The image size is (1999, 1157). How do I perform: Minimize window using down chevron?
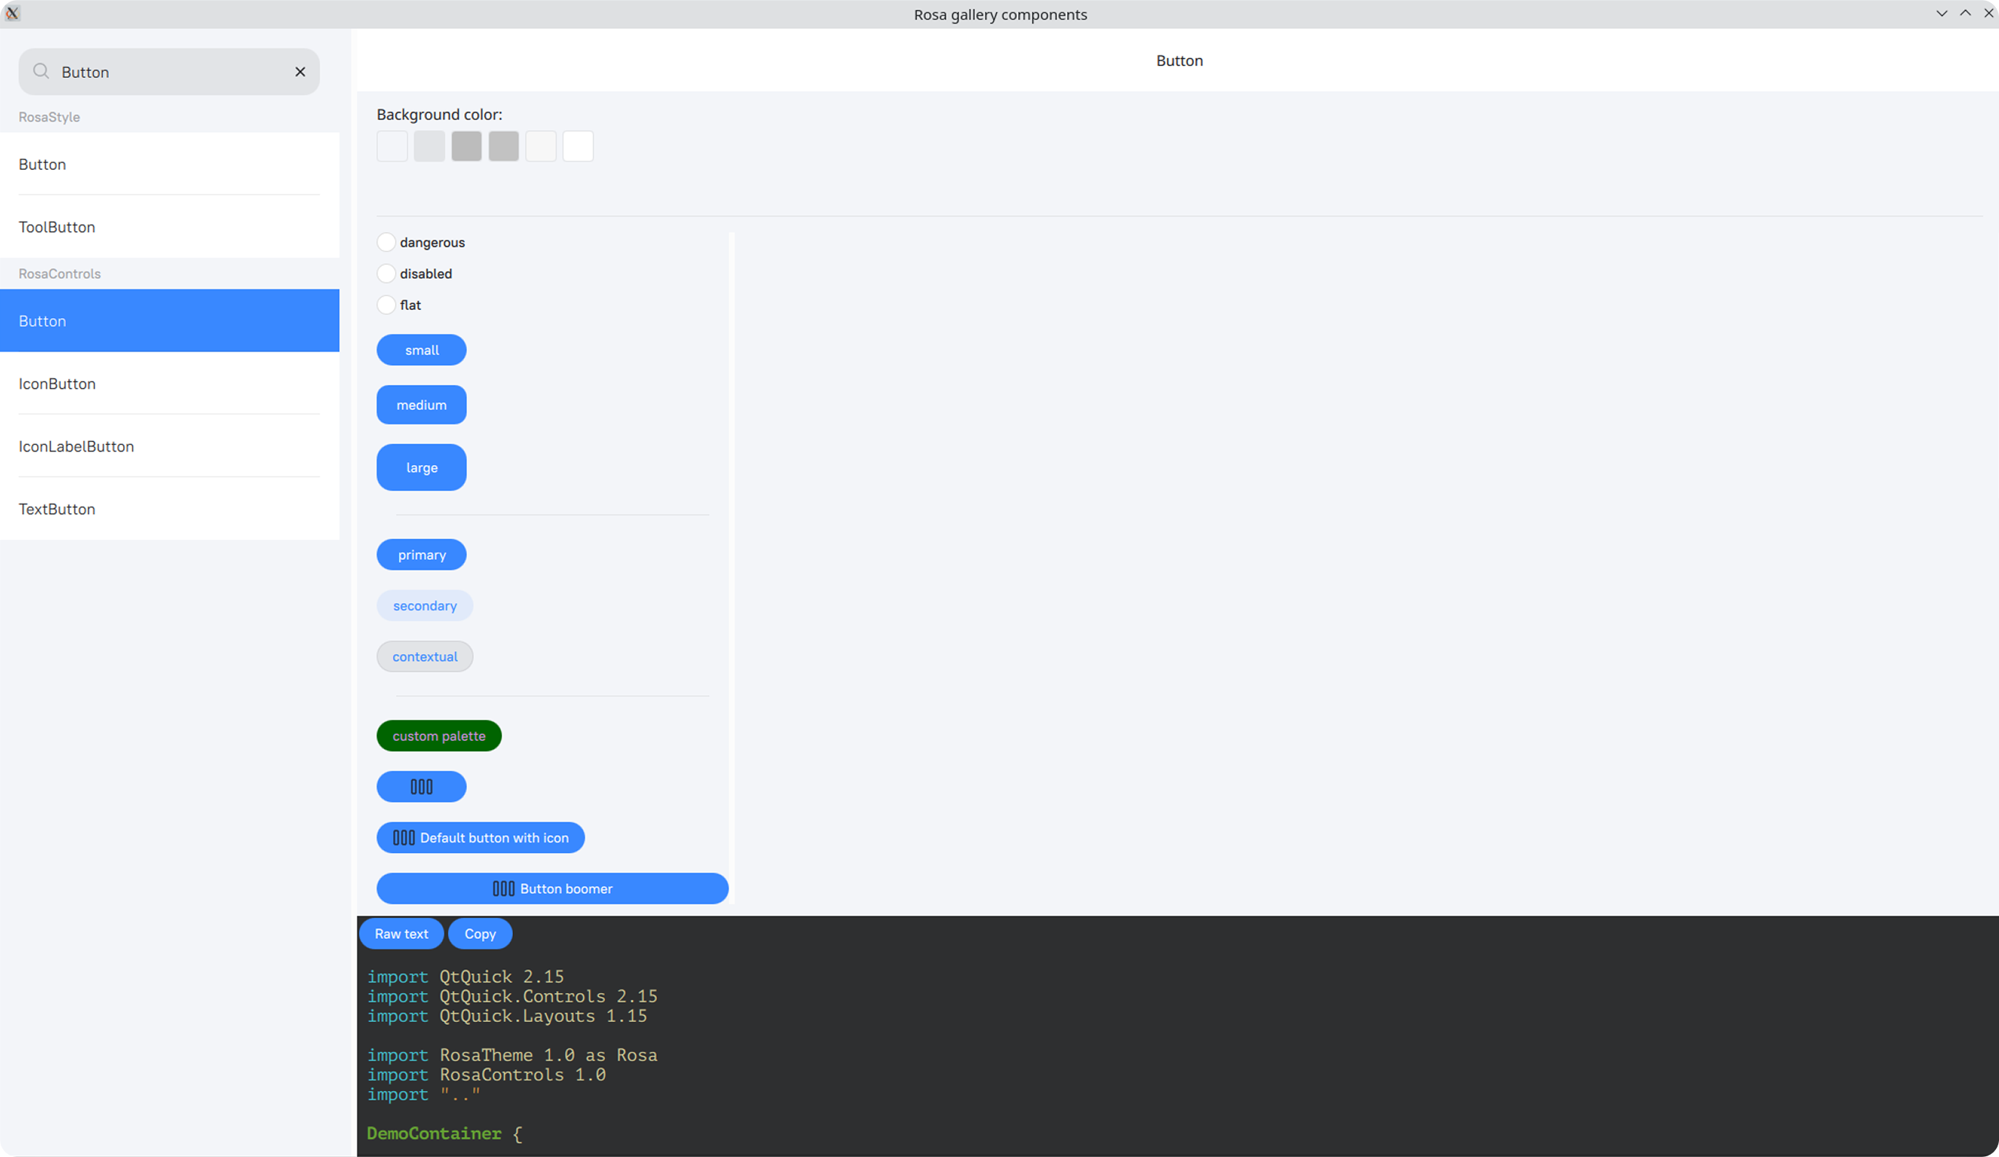1941,13
